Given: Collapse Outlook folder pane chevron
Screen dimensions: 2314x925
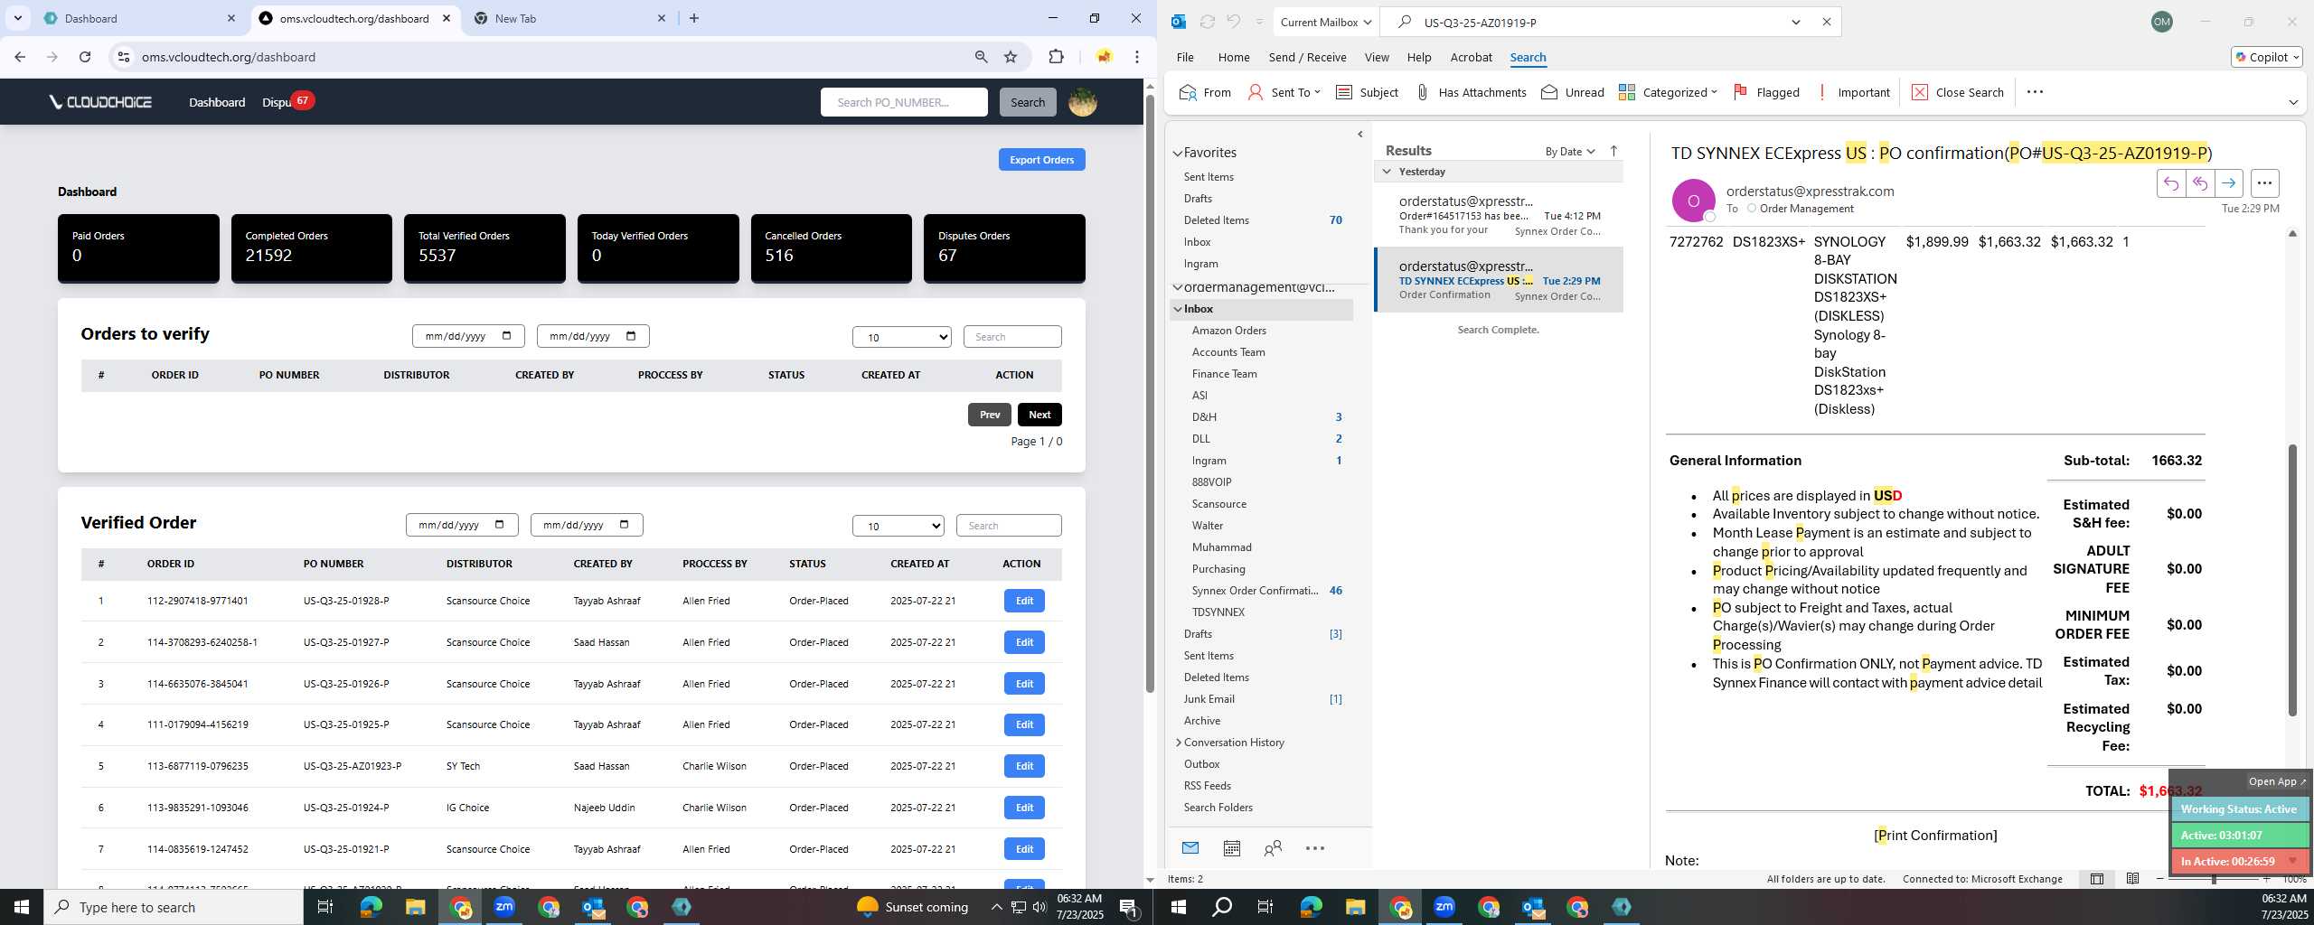Looking at the screenshot, I should point(1359,134).
